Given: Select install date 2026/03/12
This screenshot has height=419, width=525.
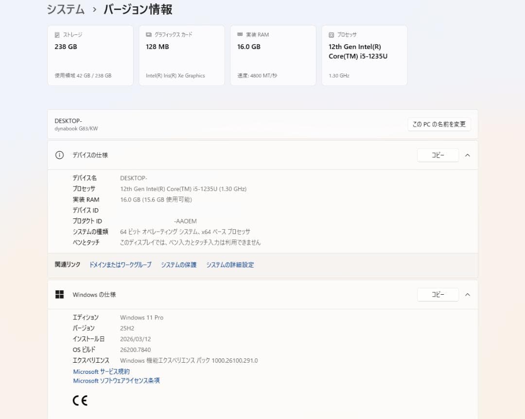Looking at the screenshot, I should (135, 339).
